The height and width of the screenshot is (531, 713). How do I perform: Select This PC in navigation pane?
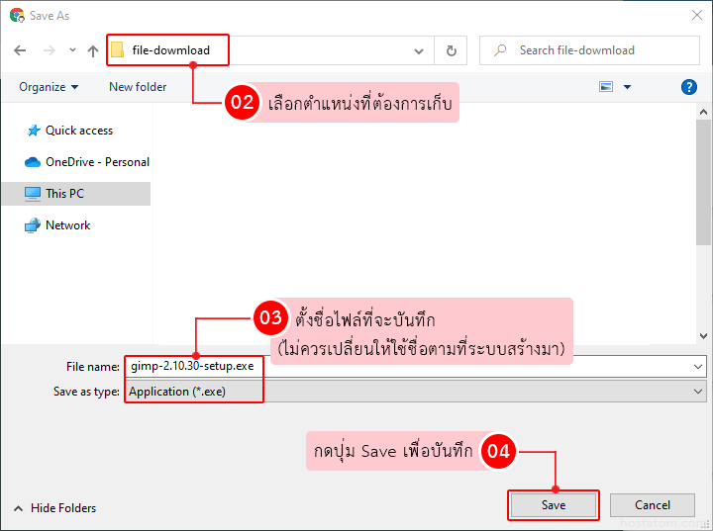click(x=63, y=194)
